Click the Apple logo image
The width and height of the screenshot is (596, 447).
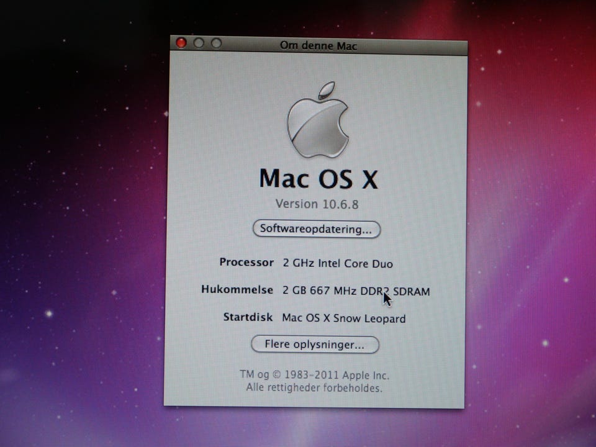tap(318, 120)
